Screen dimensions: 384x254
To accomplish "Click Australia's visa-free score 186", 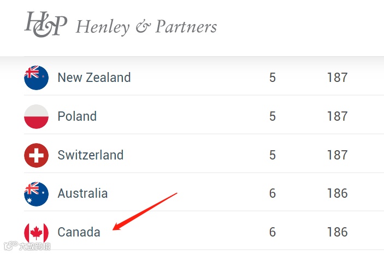I will pos(338,193).
